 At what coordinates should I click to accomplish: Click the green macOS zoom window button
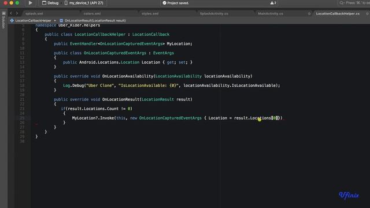click(x=17, y=3)
